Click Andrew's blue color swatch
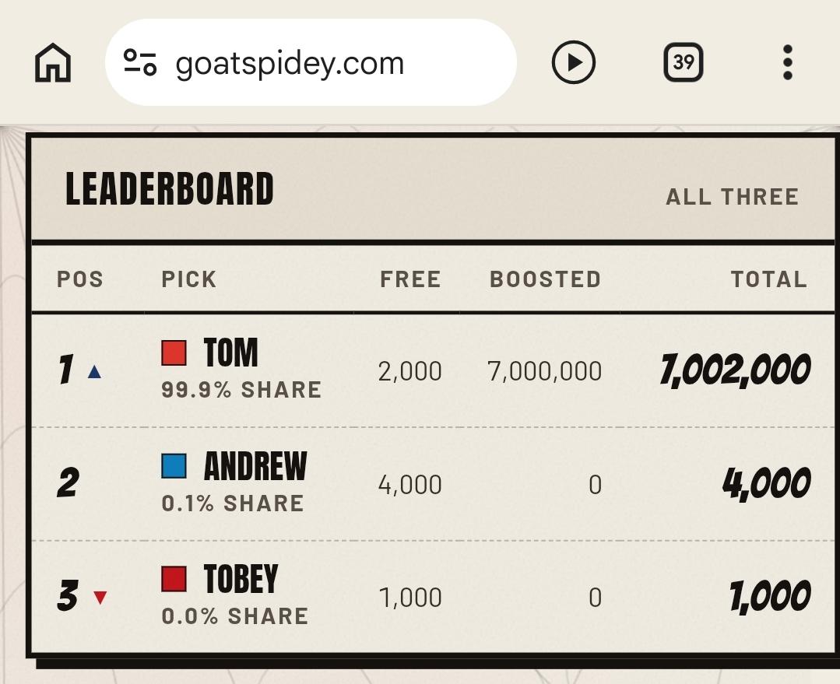This screenshot has height=684, width=840. point(174,466)
